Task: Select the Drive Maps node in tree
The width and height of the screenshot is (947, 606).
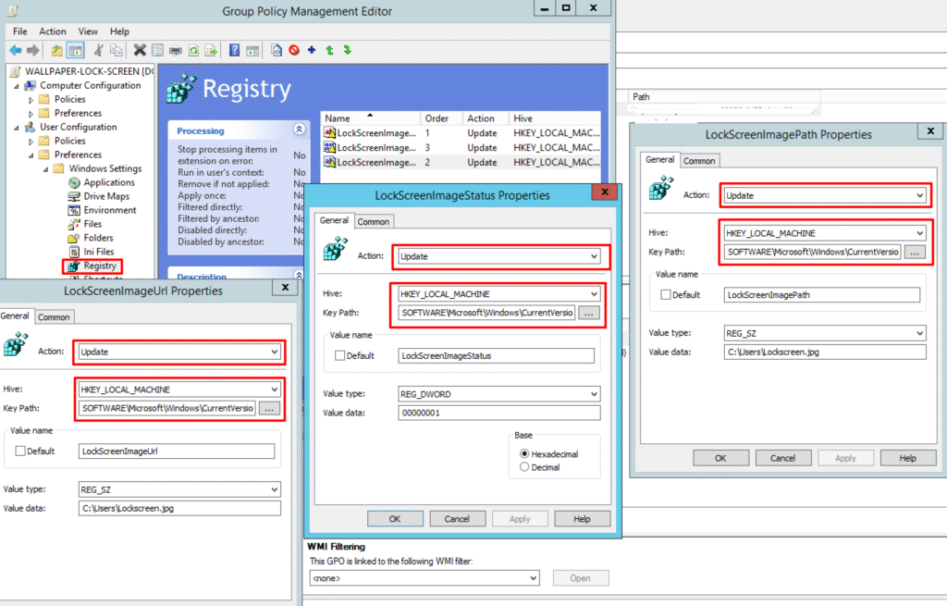Action: coord(105,196)
